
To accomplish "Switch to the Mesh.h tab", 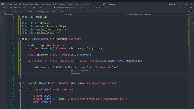I will point(7,12).
